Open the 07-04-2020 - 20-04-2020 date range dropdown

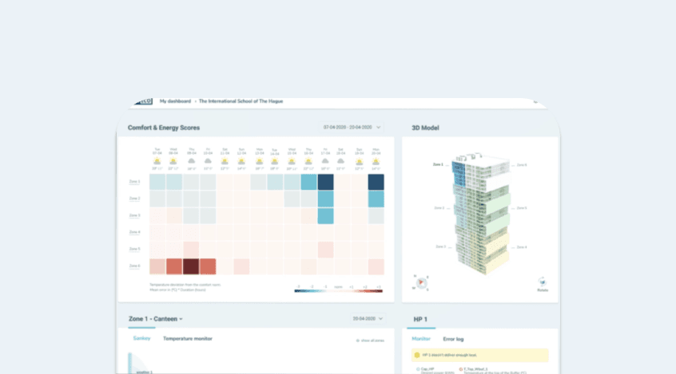click(x=352, y=128)
